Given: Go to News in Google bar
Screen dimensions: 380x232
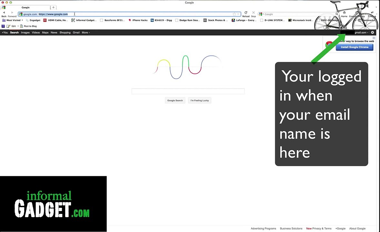Looking at the screenshot, I should [x=54, y=33].
